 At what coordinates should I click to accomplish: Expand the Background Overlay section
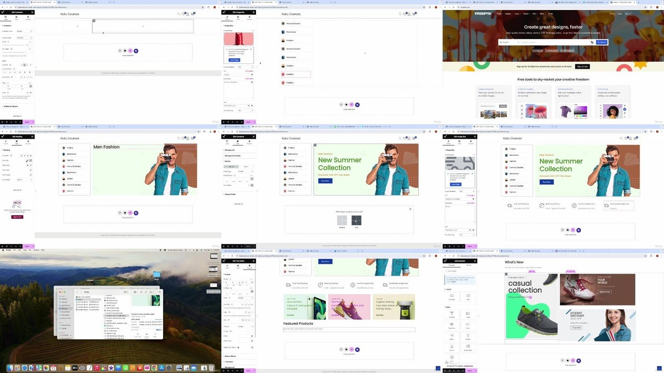point(232,156)
